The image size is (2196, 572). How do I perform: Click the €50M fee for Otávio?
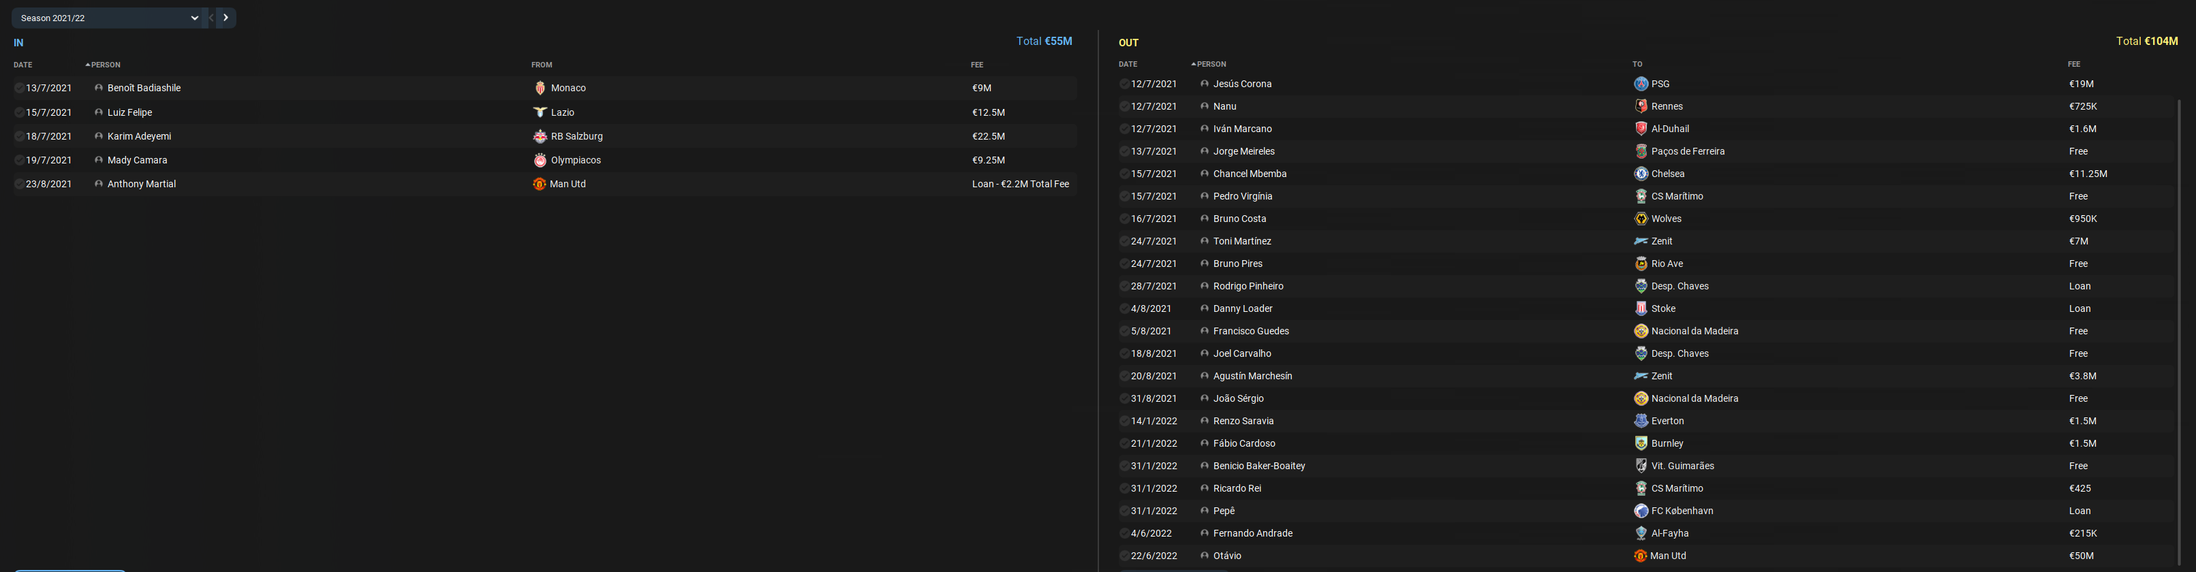pos(2081,556)
